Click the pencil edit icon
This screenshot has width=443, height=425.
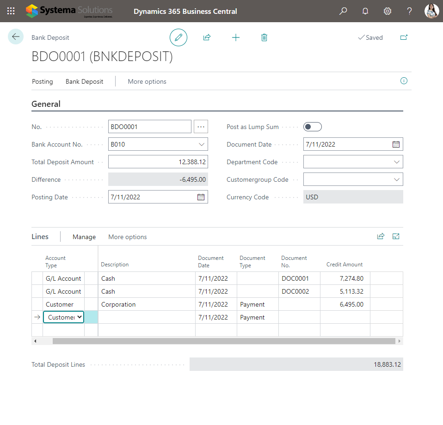(178, 37)
